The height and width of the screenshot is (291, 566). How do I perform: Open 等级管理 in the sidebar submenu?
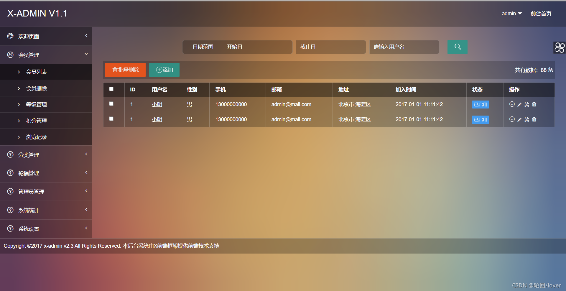tap(37, 105)
